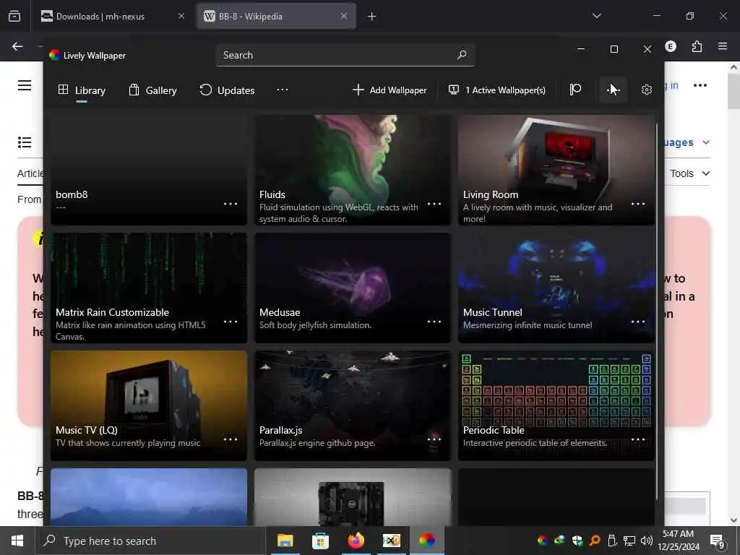Open Wikipedia main hamburger menu
This screenshot has width=740, height=555.
click(25, 85)
